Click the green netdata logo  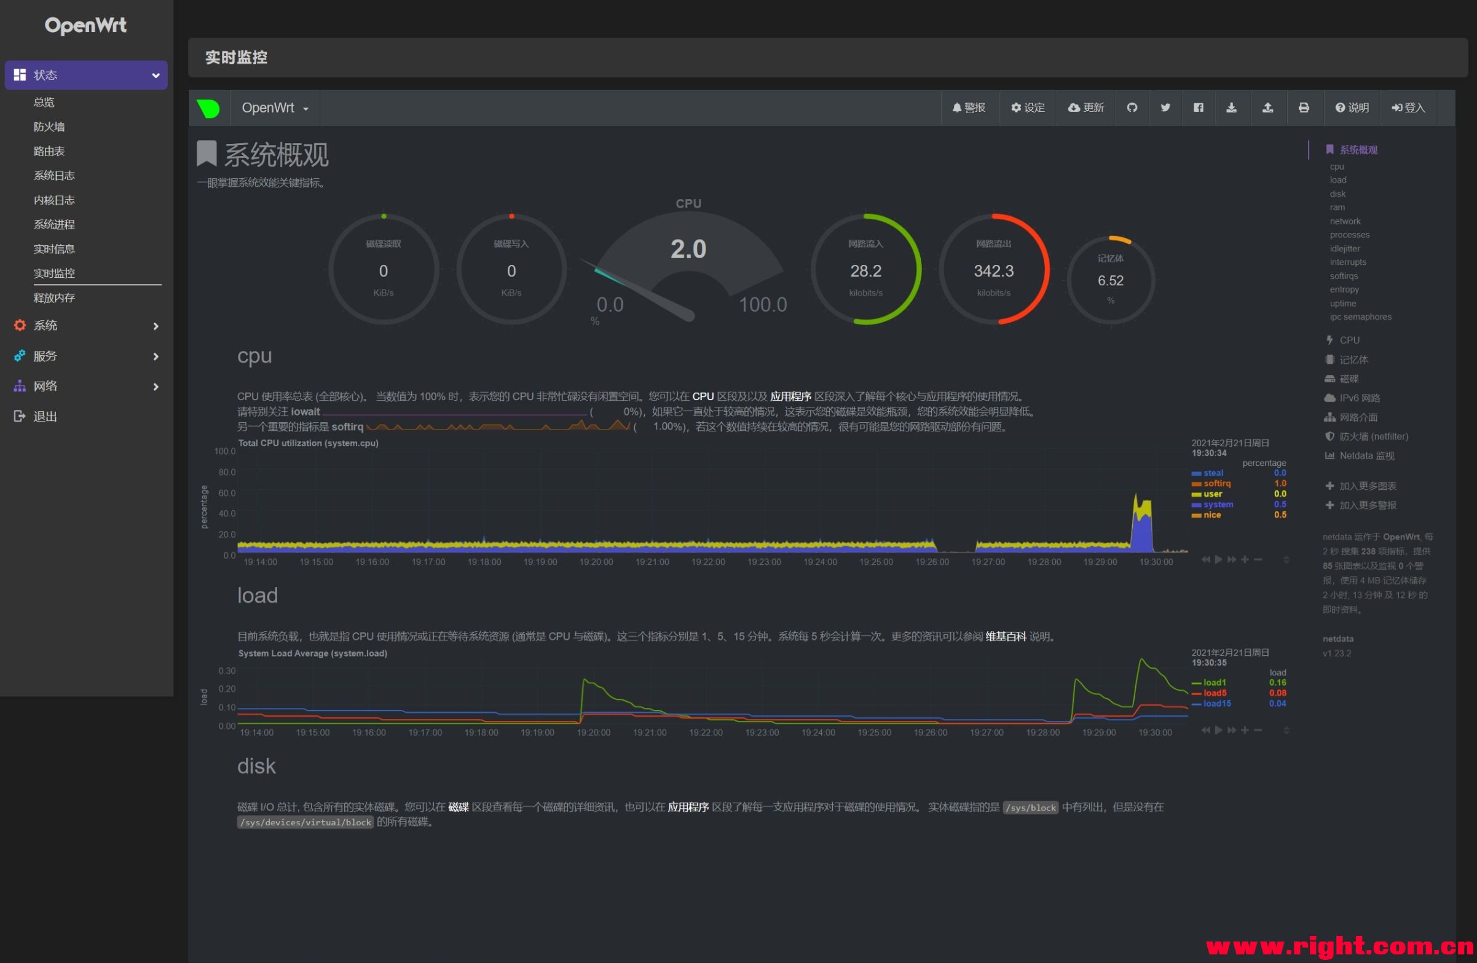click(208, 109)
